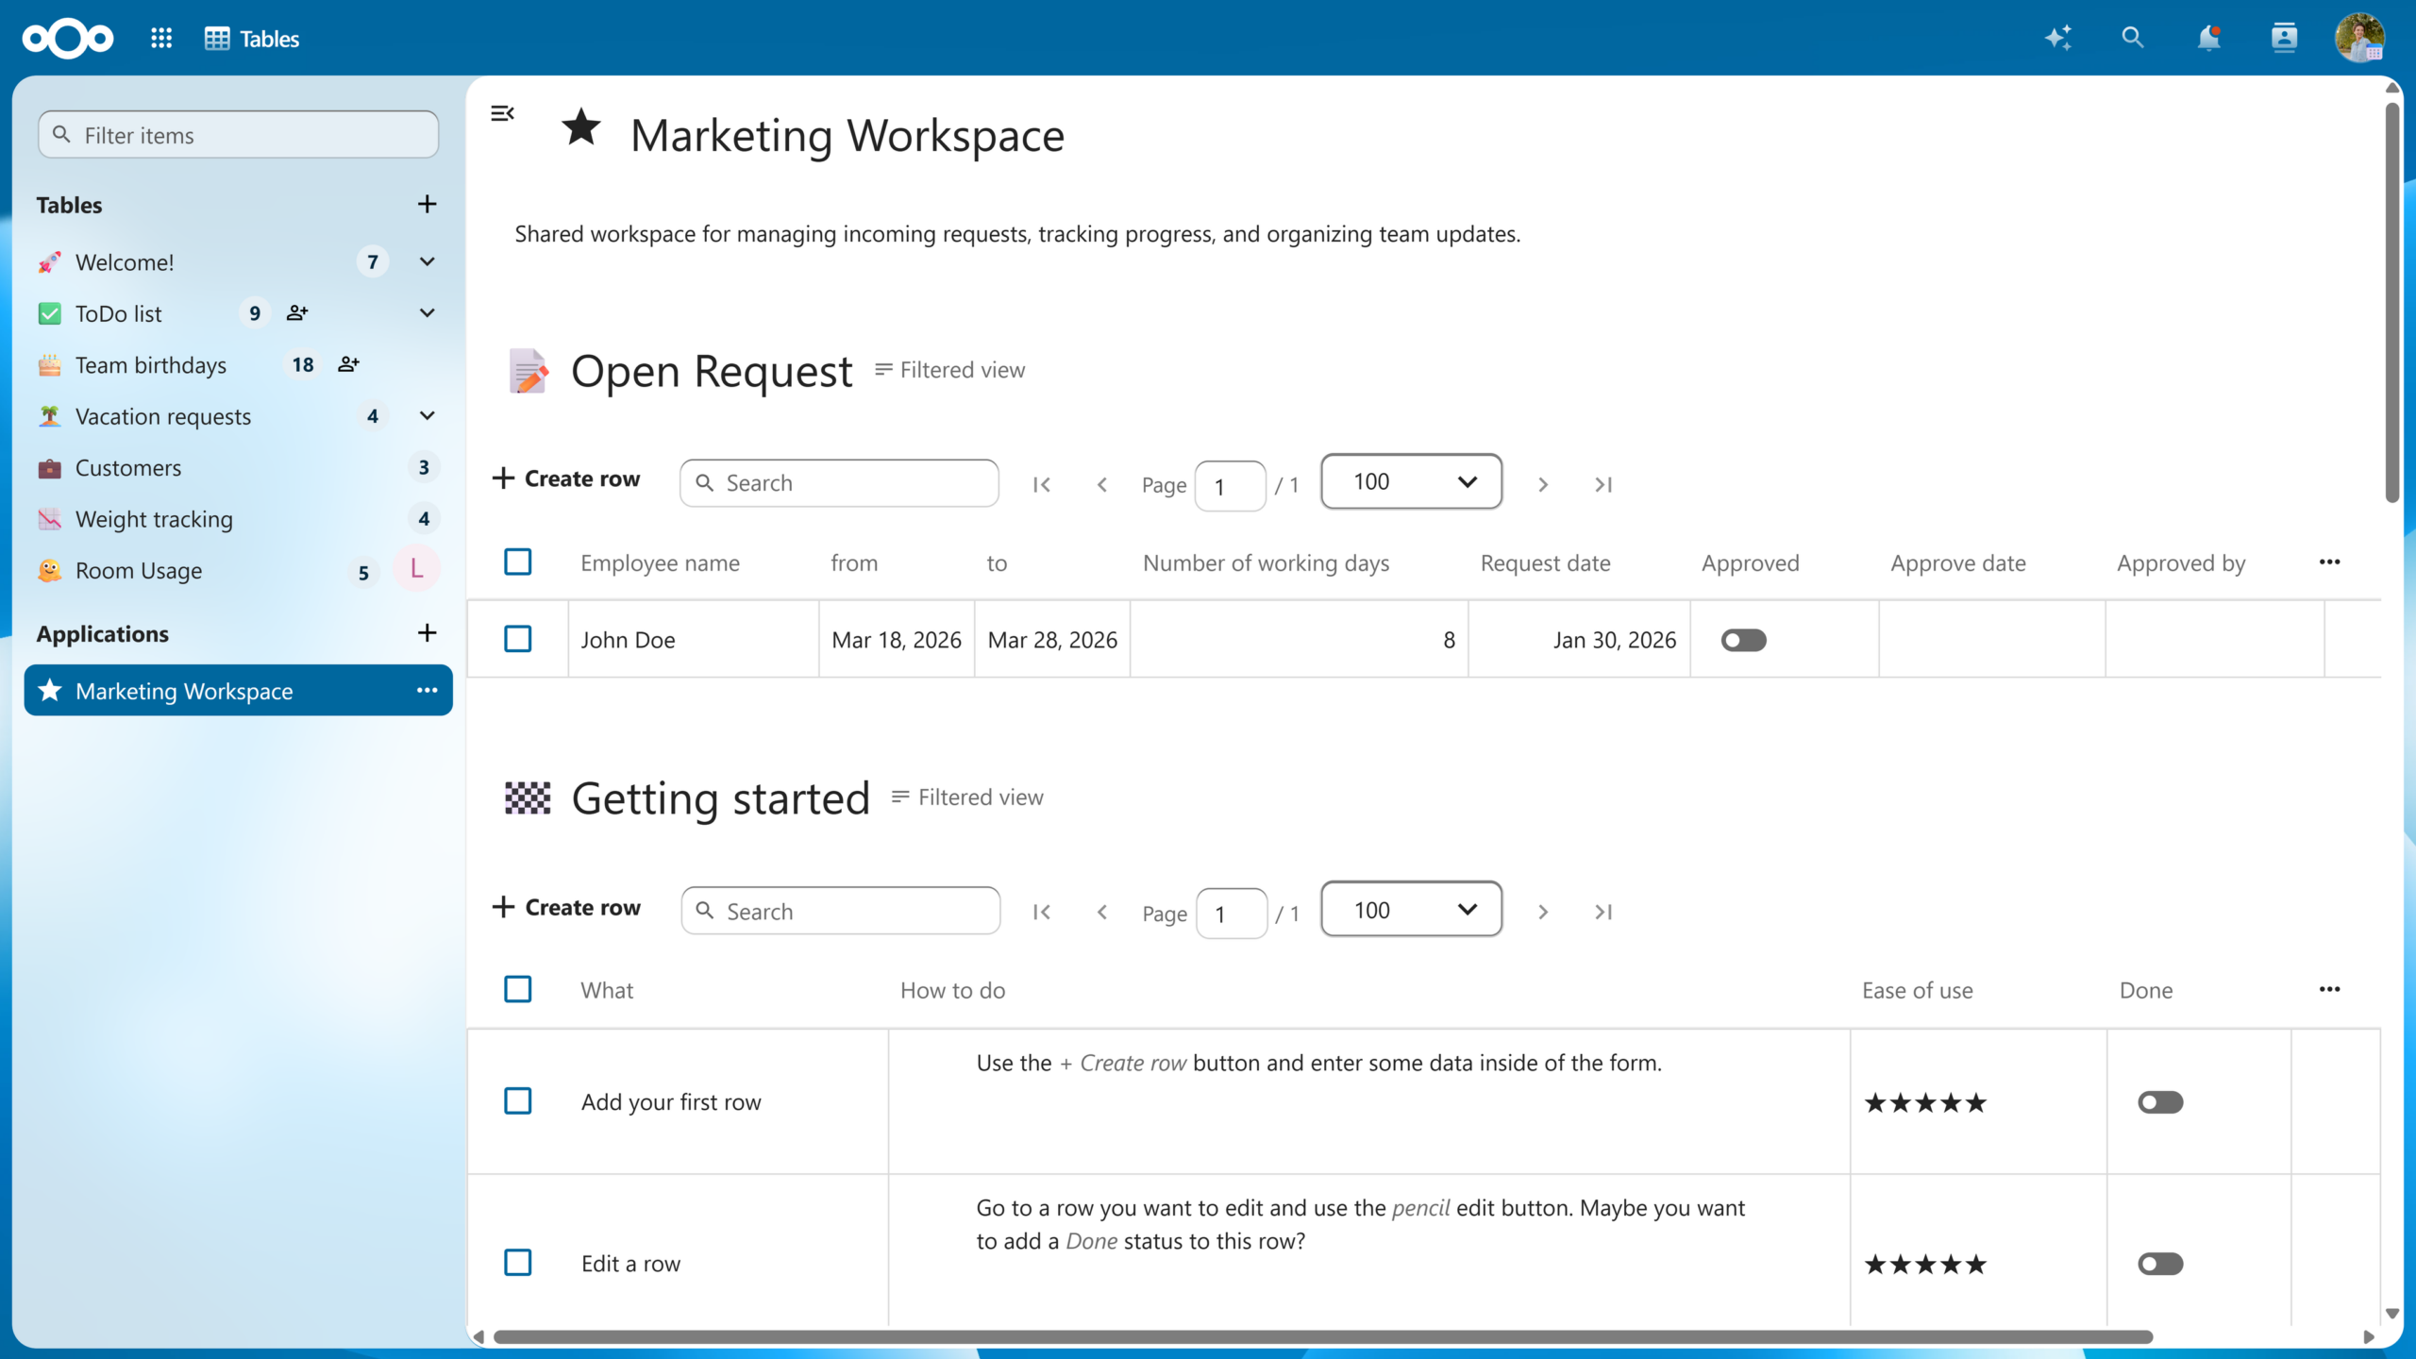
Task: Expand the Welcome! table views
Action: pyautogui.click(x=427, y=261)
